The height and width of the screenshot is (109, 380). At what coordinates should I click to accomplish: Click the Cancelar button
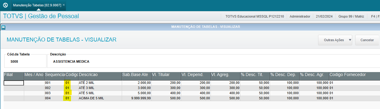pyautogui.click(x=367, y=40)
